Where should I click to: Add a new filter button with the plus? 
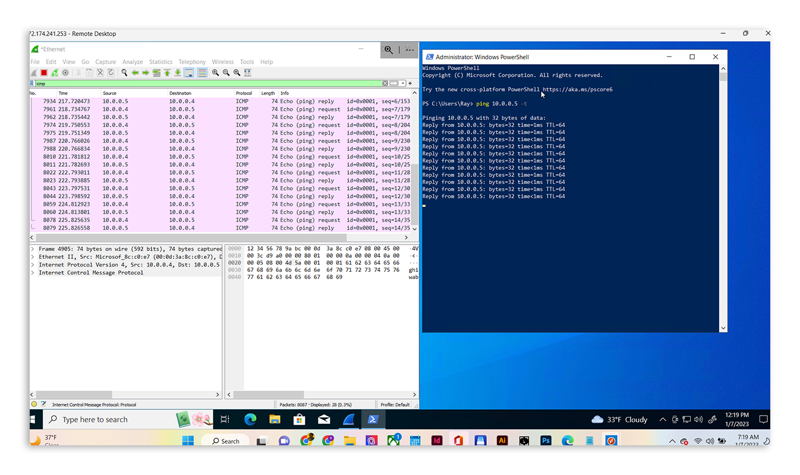pos(409,83)
